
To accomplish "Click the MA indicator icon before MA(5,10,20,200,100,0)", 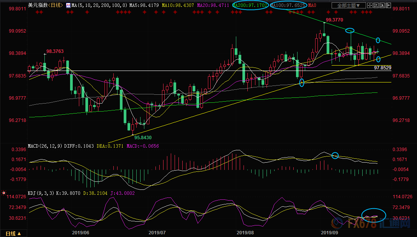I will pos(68,5).
